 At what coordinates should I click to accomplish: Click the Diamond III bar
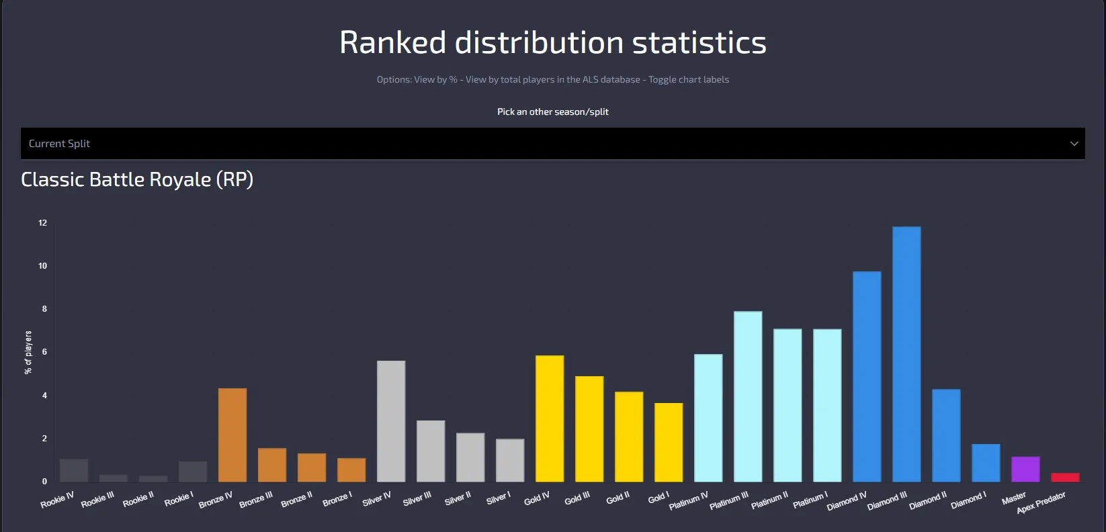tap(906, 354)
